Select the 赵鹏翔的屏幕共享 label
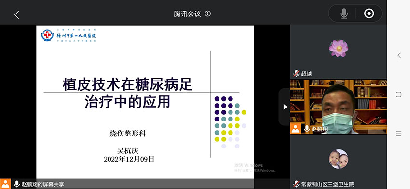410x189 pixels. pos(42,184)
